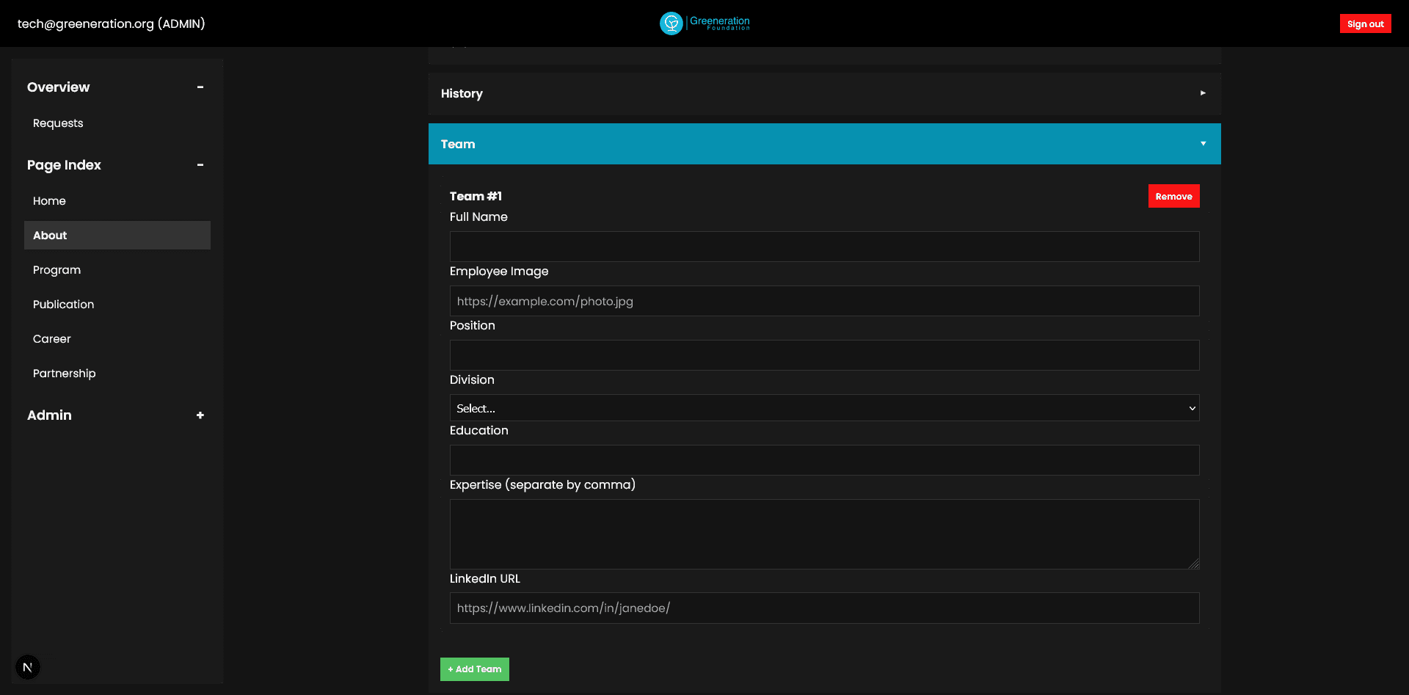Viewport: 1409px width, 695px height.
Task: Go to Career in sidebar
Action: [51, 339]
